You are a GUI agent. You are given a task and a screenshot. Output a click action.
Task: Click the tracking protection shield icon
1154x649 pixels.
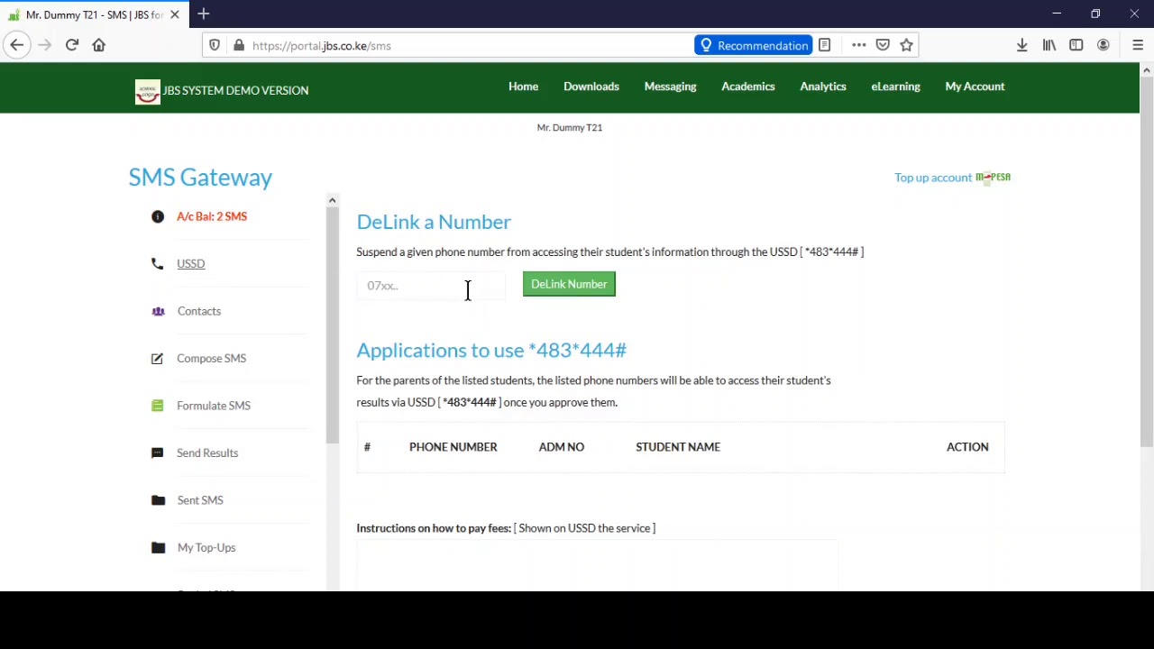[x=215, y=45]
